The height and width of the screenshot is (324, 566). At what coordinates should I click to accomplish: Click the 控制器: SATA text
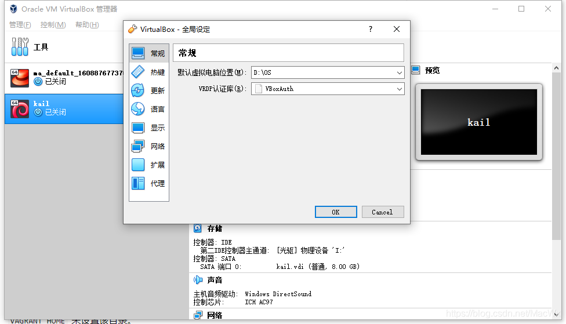215,259
